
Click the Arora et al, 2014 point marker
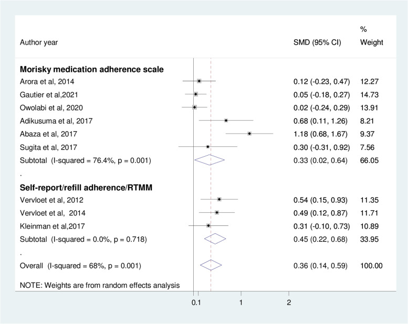(x=199, y=81)
